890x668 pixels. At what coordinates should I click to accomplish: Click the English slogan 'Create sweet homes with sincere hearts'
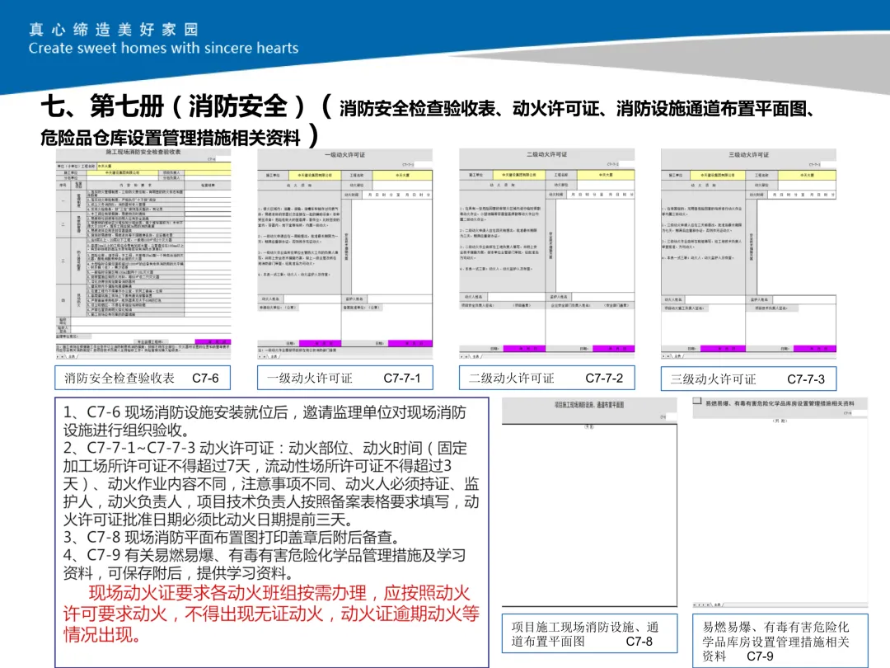163,49
